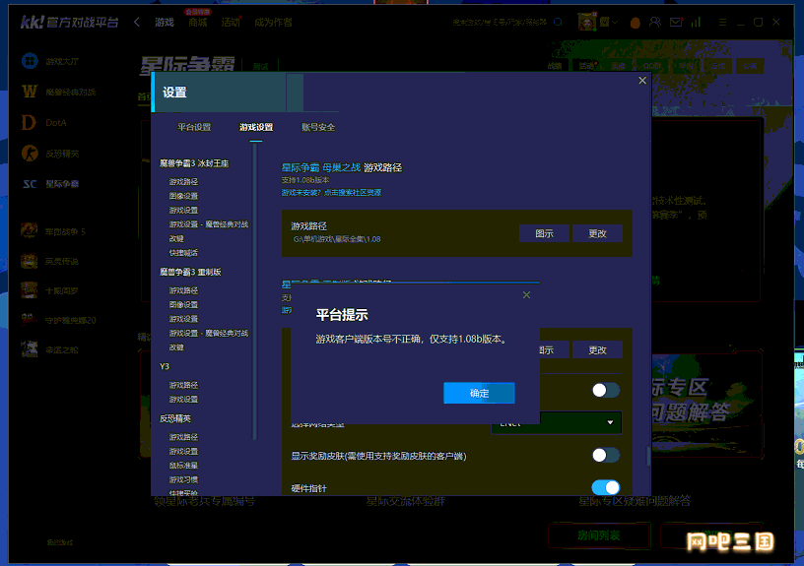This screenshot has height=566, width=804.
Task: Open the hamburger menu icon in top bar
Action: tap(722, 23)
